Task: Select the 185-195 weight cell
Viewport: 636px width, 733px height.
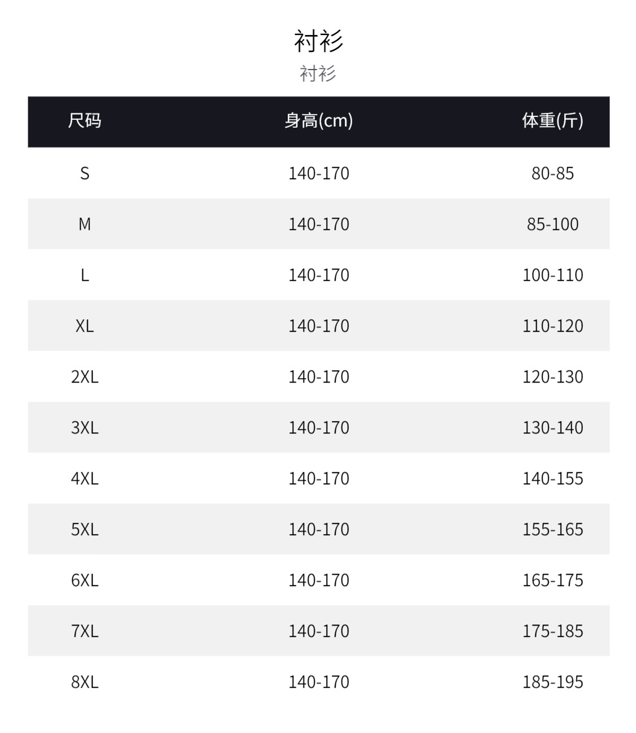Action: pyautogui.click(x=552, y=682)
